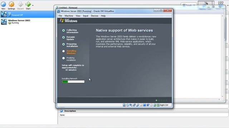
Task: Click the Installing Network progress bar
Action: point(73,81)
